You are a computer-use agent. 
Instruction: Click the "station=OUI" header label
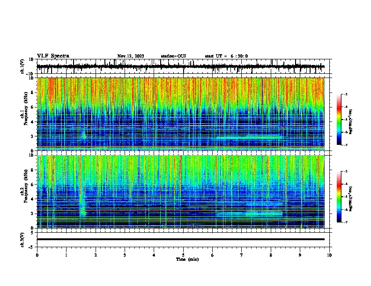coord(173,56)
